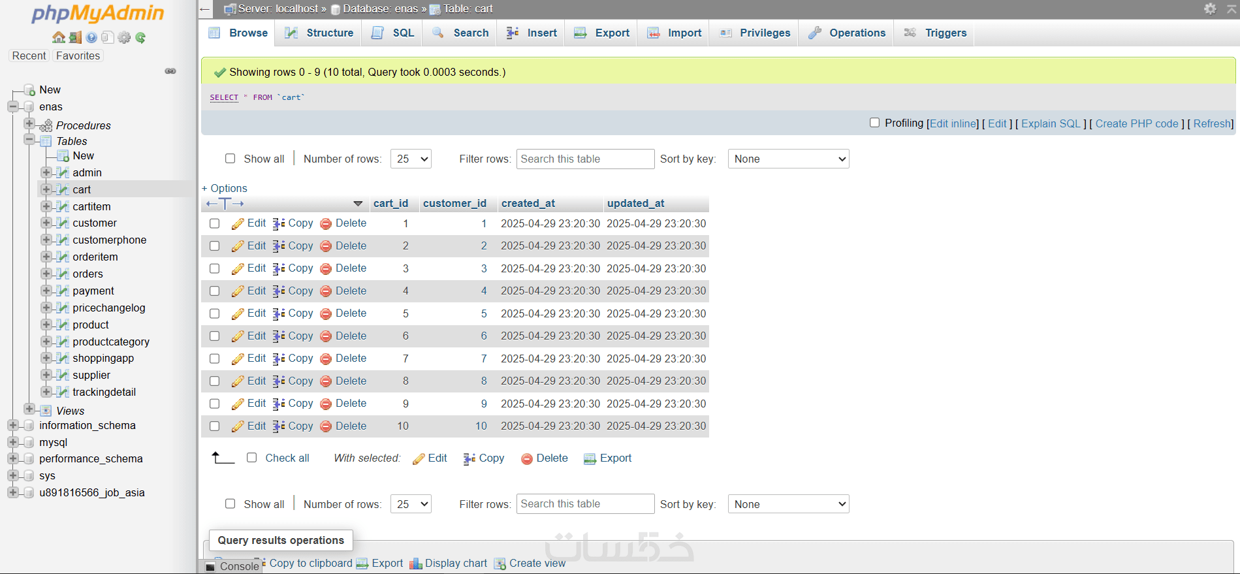Image resolution: width=1240 pixels, height=574 pixels.
Task: Expand the Views node in tree
Action: coord(29,409)
